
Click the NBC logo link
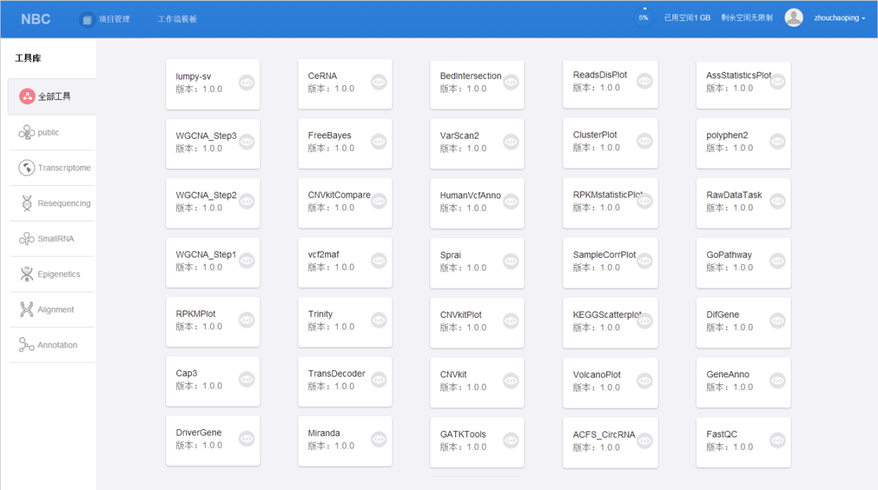(35, 19)
